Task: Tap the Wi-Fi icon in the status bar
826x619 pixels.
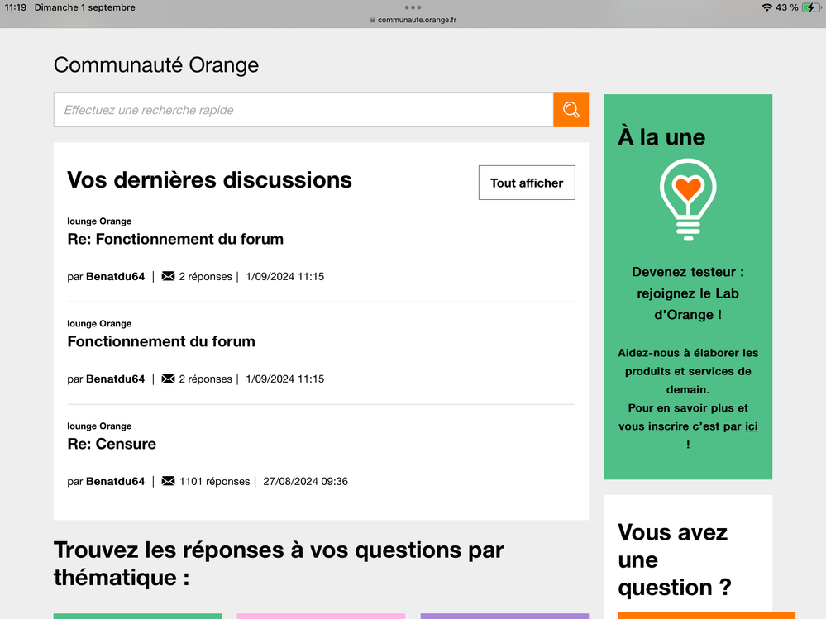Action: click(x=766, y=7)
